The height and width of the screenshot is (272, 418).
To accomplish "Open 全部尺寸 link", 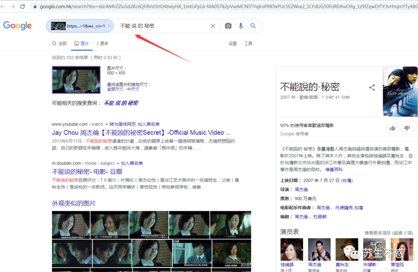I will click(x=115, y=89).
